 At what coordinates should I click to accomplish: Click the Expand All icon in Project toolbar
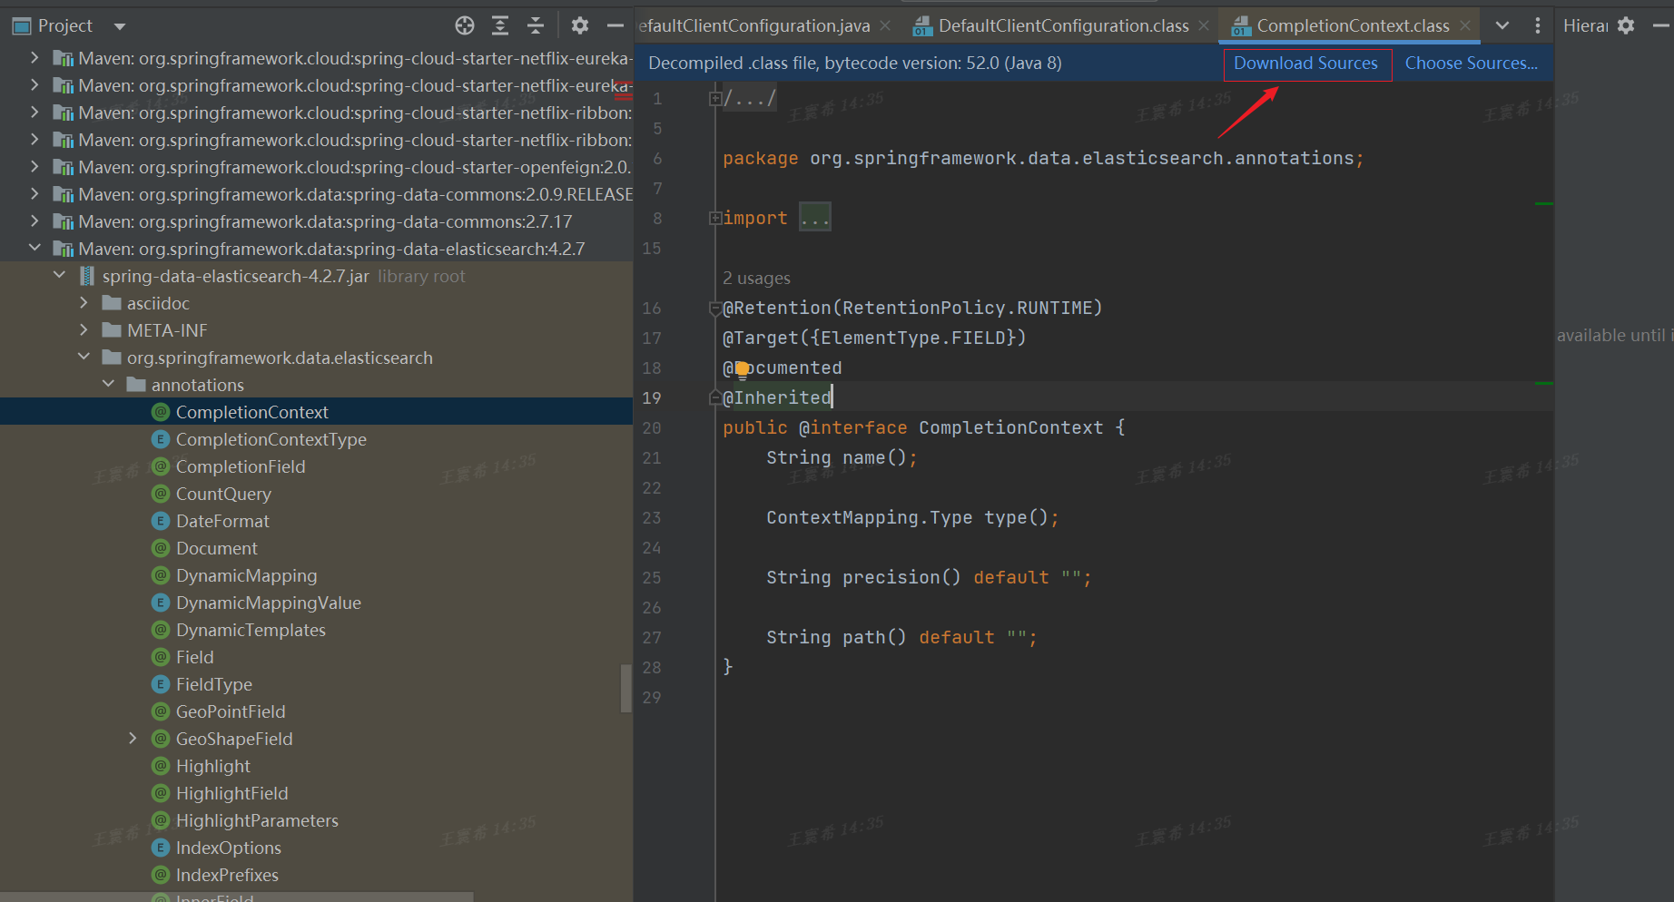500,25
